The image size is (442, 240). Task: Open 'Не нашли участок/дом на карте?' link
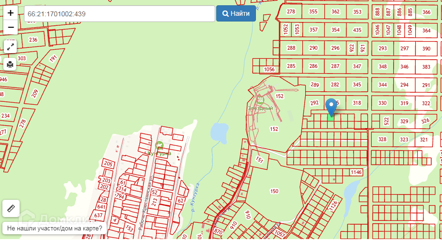click(55, 228)
